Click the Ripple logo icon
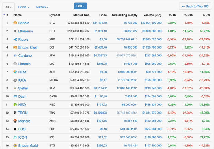The width and height of the screenshot is (214, 149). click(x=15, y=39)
